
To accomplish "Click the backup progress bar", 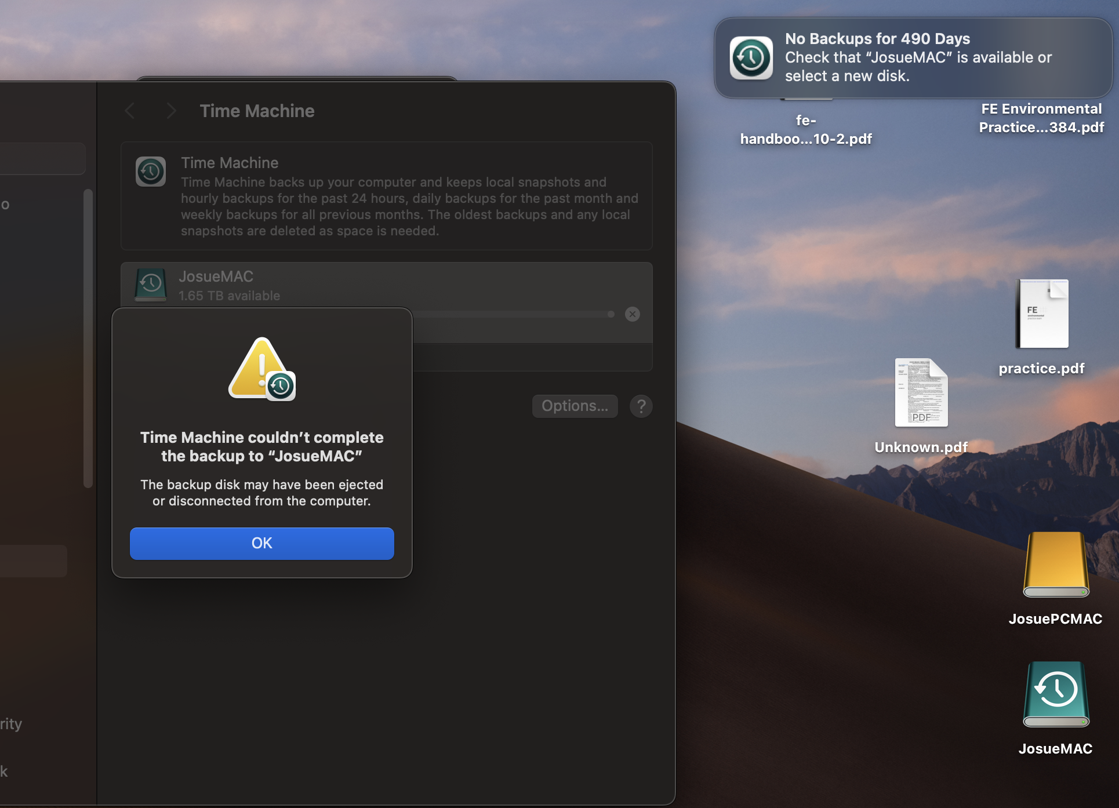I will (513, 314).
